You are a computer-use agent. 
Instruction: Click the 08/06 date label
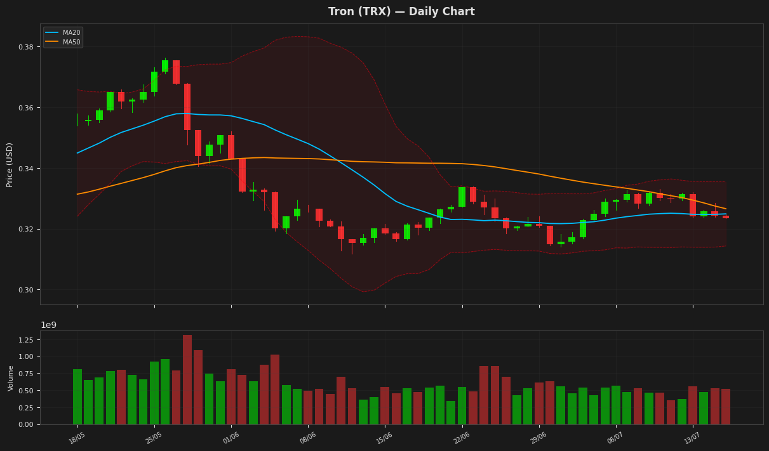coord(308,438)
